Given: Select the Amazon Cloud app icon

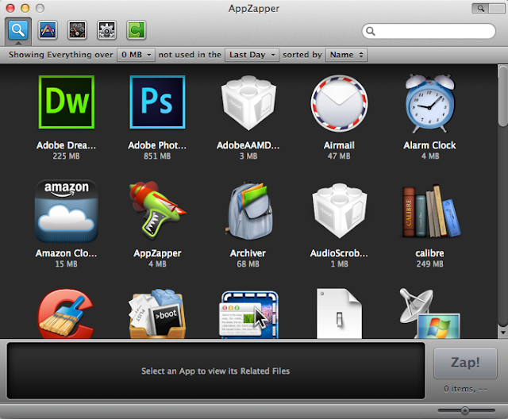Looking at the screenshot, I should 67,211.
